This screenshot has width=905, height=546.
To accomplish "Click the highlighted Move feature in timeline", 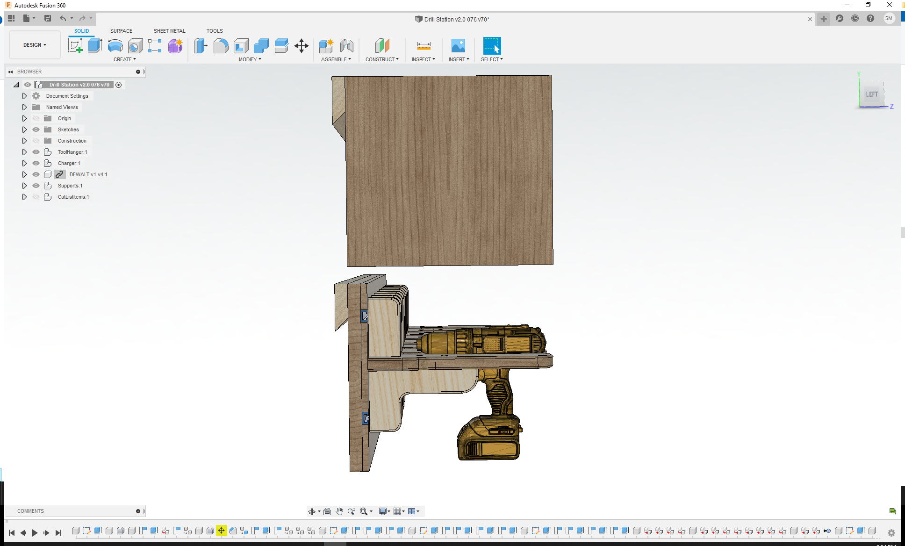I will (x=221, y=531).
